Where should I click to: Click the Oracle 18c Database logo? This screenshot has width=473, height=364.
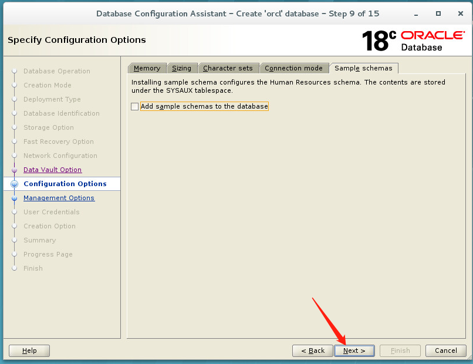click(x=413, y=41)
